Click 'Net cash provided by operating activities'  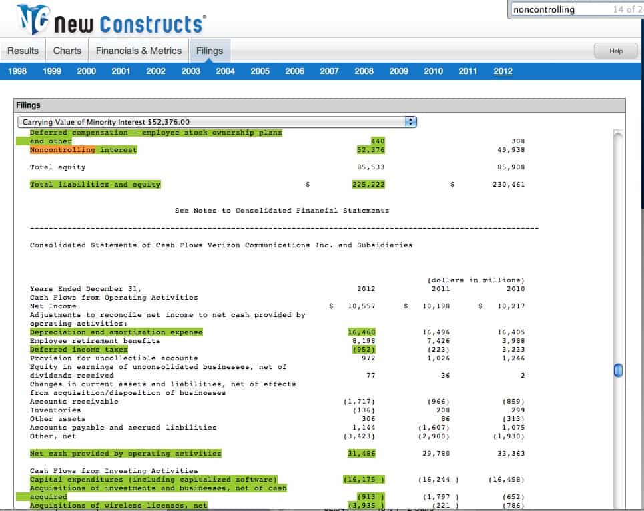click(x=125, y=454)
